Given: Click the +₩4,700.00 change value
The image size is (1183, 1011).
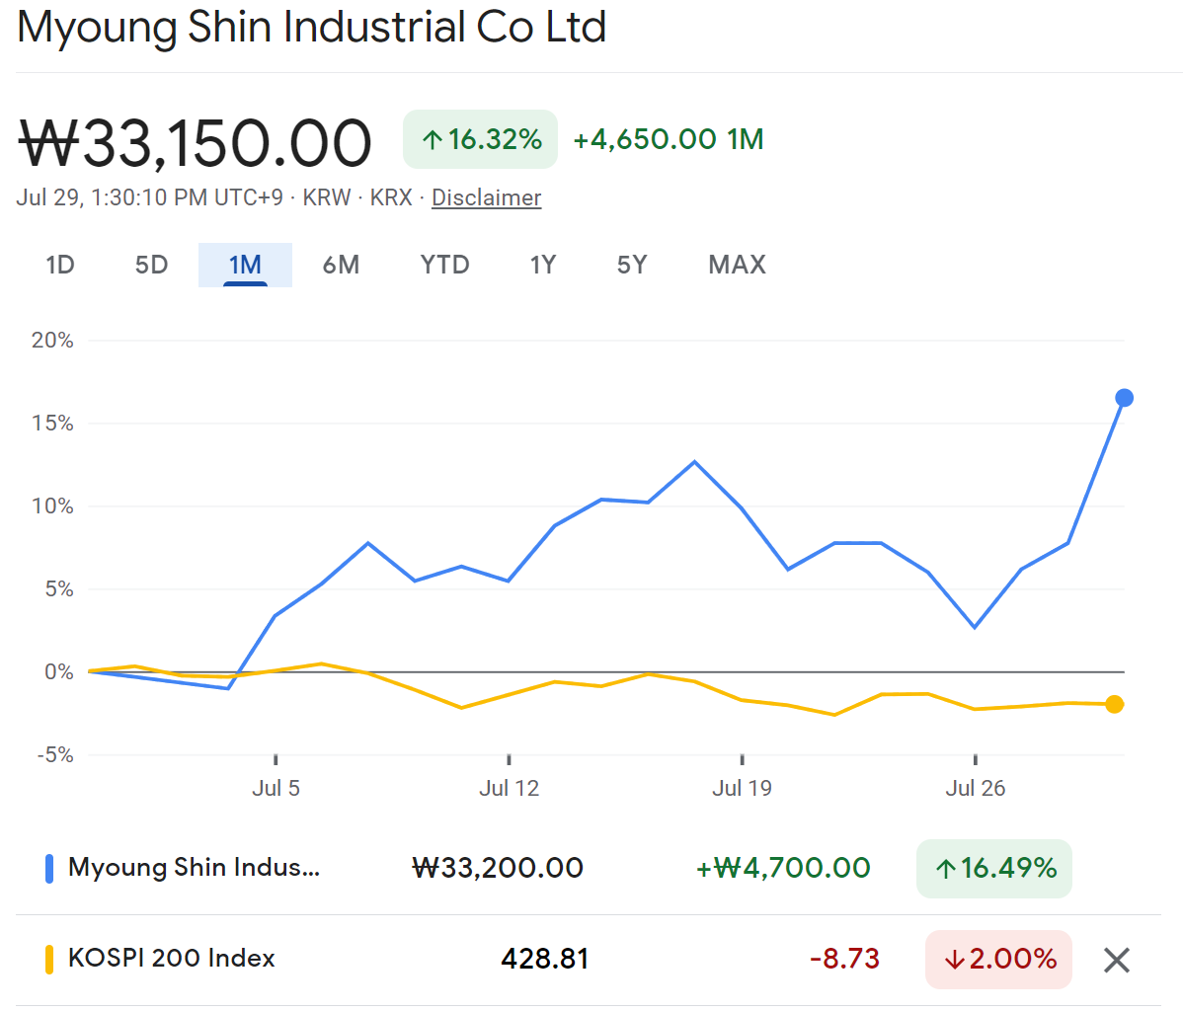Looking at the screenshot, I should [783, 869].
